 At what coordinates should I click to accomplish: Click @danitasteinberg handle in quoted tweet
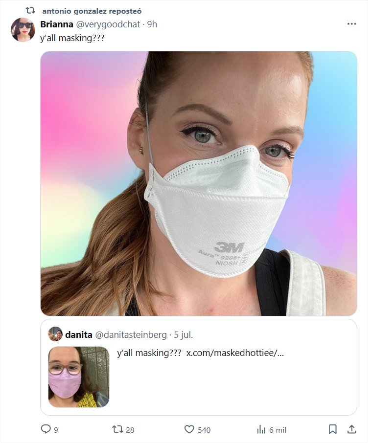(x=130, y=335)
